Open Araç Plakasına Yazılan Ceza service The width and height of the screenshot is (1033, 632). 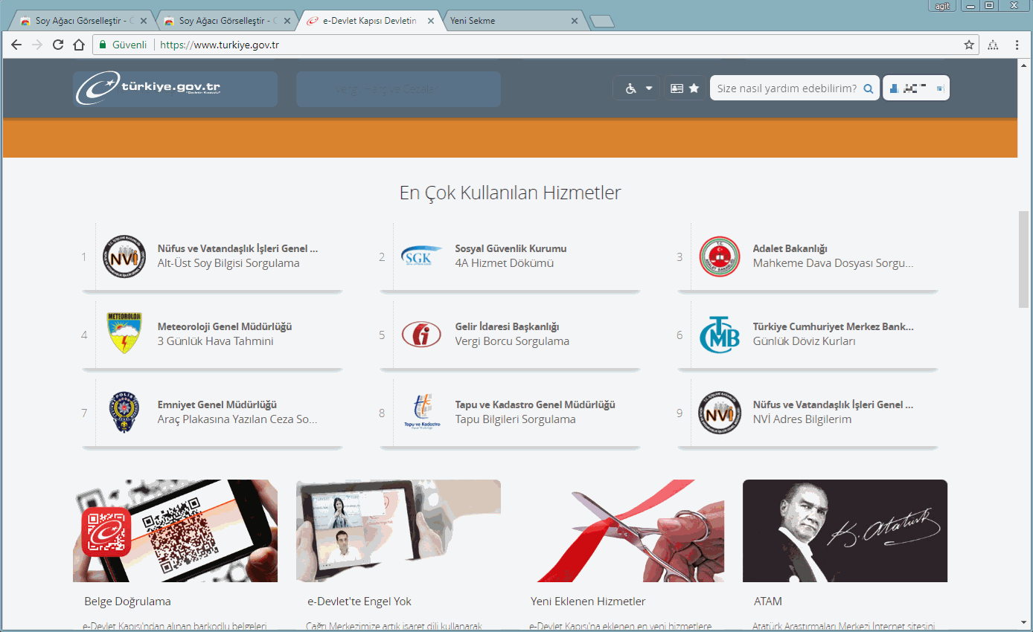pos(237,419)
